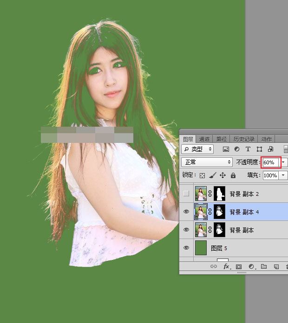This screenshot has width=288, height=323.
Task: Click the panel bottom resize grip handle
Action: pos(242,272)
